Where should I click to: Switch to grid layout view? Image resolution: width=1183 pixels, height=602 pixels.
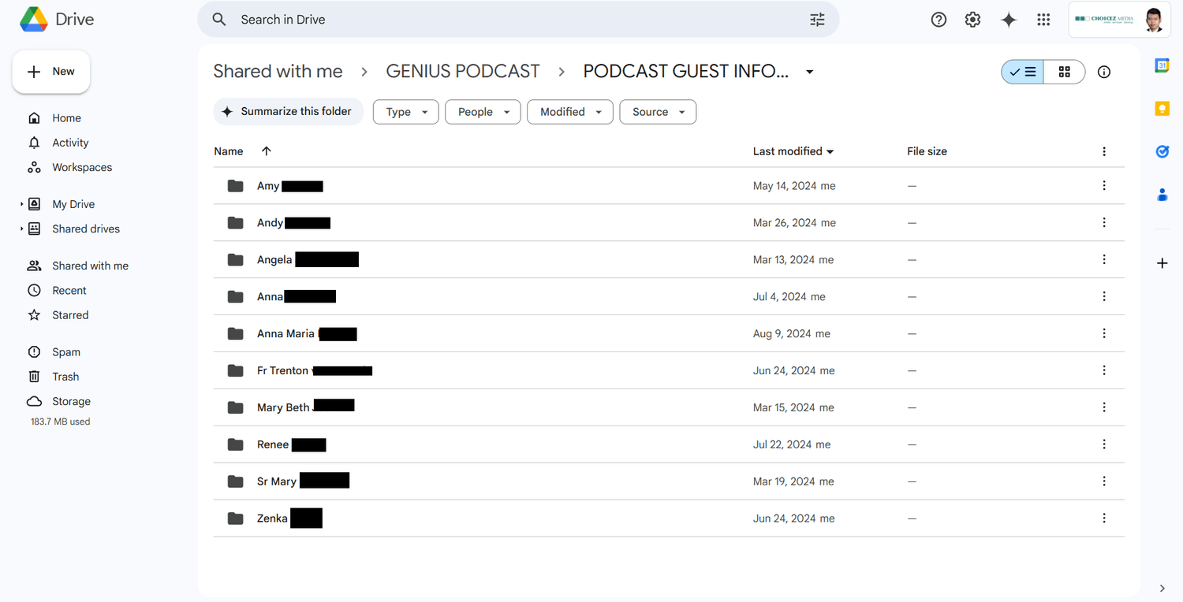1064,72
